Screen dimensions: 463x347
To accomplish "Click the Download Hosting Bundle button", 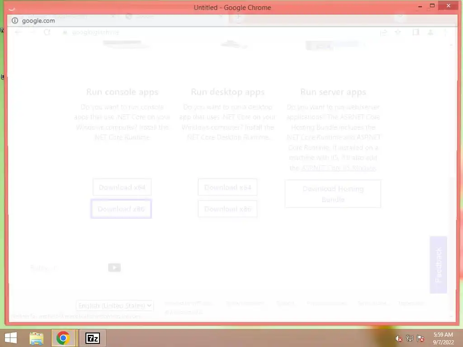I will point(333,194).
